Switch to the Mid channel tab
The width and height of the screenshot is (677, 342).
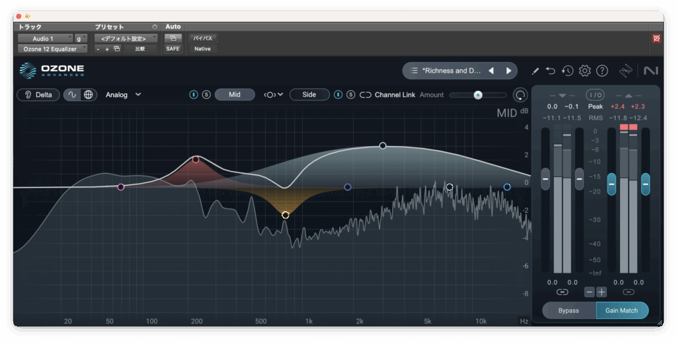(235, 94)
